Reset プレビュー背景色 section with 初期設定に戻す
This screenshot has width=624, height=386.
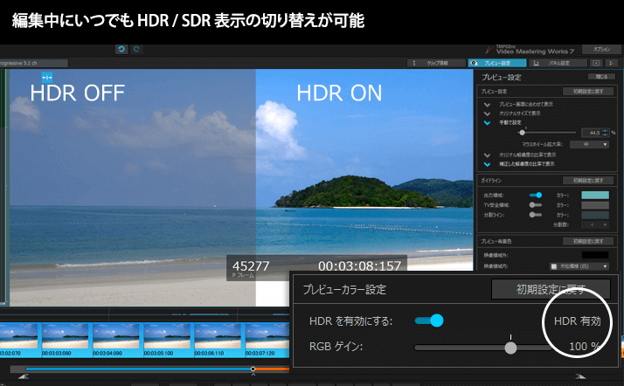[x=588, y=241]
